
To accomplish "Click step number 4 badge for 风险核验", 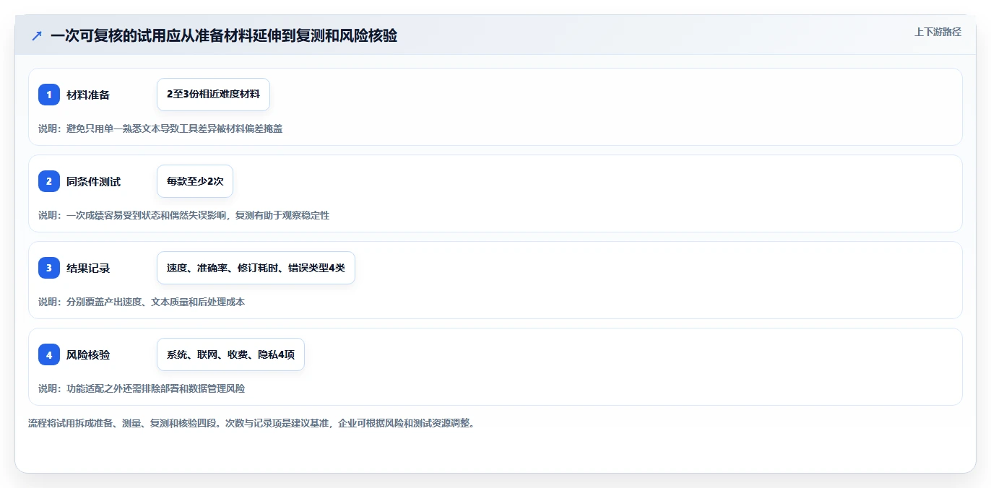I will (x=49, y=354).
